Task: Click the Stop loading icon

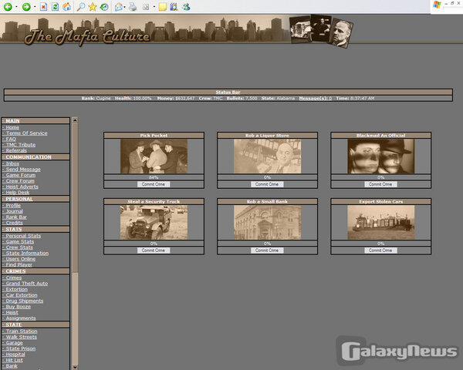Action: tap(43, 7)
